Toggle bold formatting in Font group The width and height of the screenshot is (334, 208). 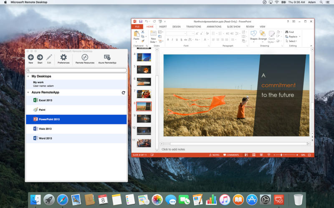coord(168,40)
